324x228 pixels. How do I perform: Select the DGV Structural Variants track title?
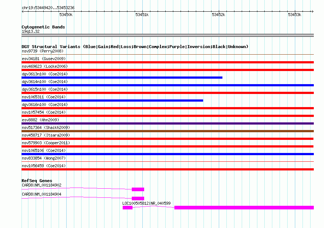tap(135, 47)
